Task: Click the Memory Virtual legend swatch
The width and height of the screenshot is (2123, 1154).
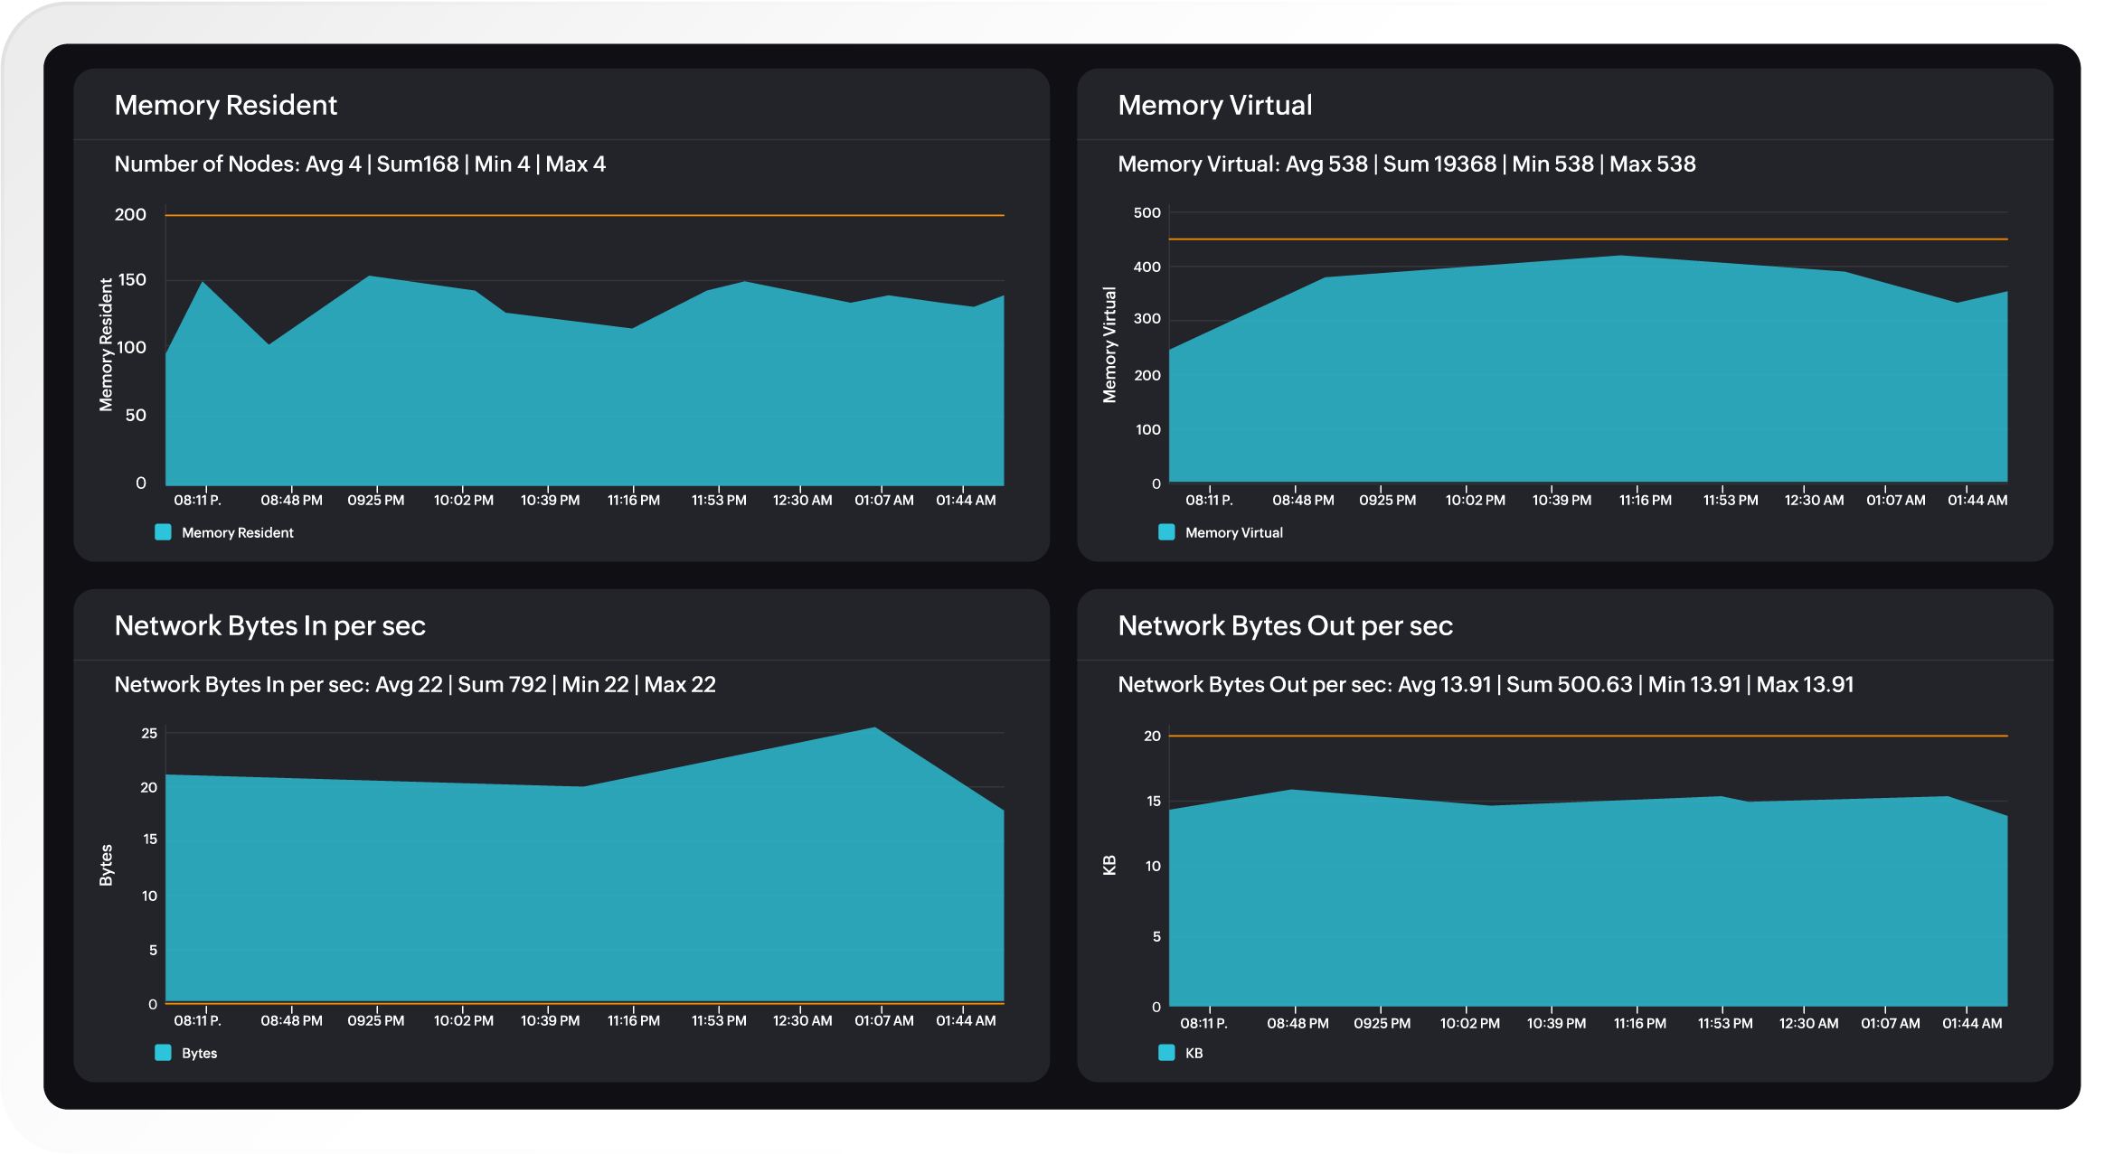Action: click(1168, 531)
